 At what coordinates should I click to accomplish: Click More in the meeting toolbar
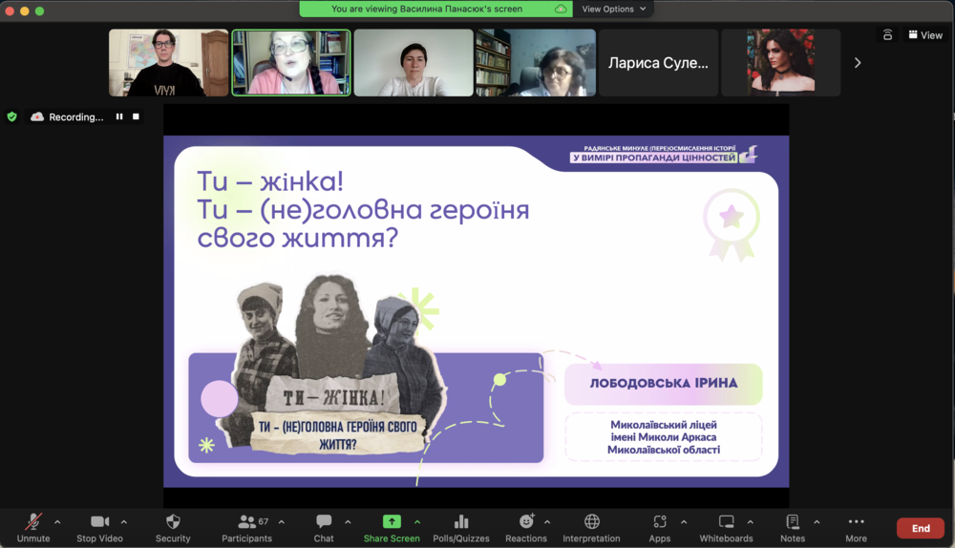coord(856,528)
